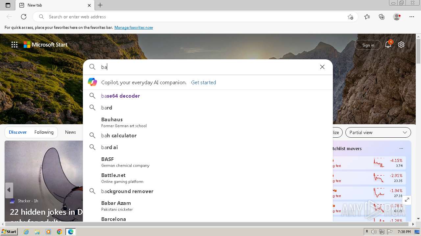Viewport: 421px width, 236px height.
Task: Click in the search text field
Action: pos(207,67)
